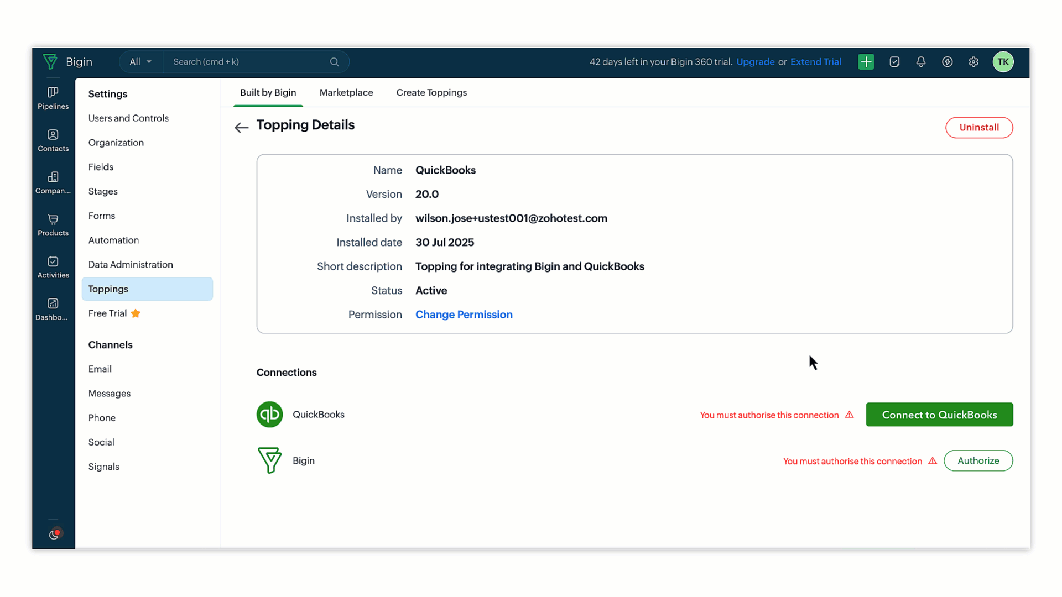
Task: Click the Authorize button for Bigin
Action: tap(978, 460)
